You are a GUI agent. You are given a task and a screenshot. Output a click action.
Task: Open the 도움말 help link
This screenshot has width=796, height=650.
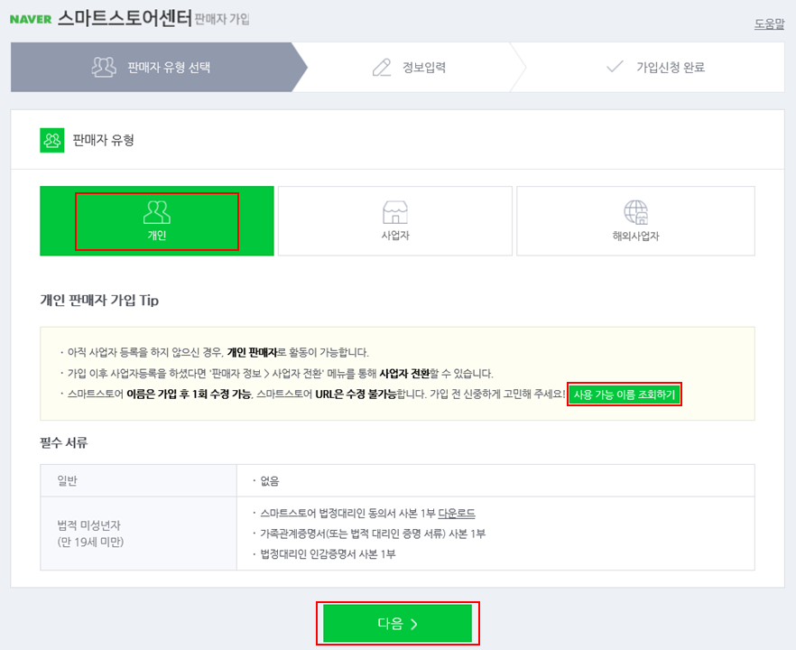[769, 23]
